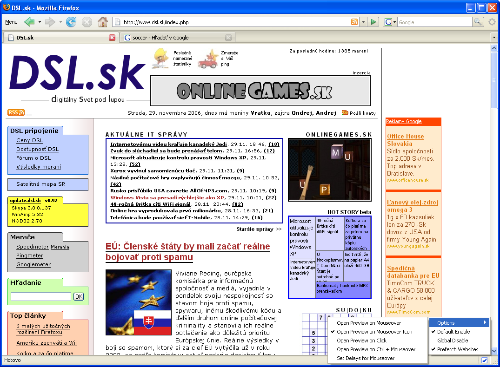Reload the current page
The image size is (500, 367).
click(71, 22)
